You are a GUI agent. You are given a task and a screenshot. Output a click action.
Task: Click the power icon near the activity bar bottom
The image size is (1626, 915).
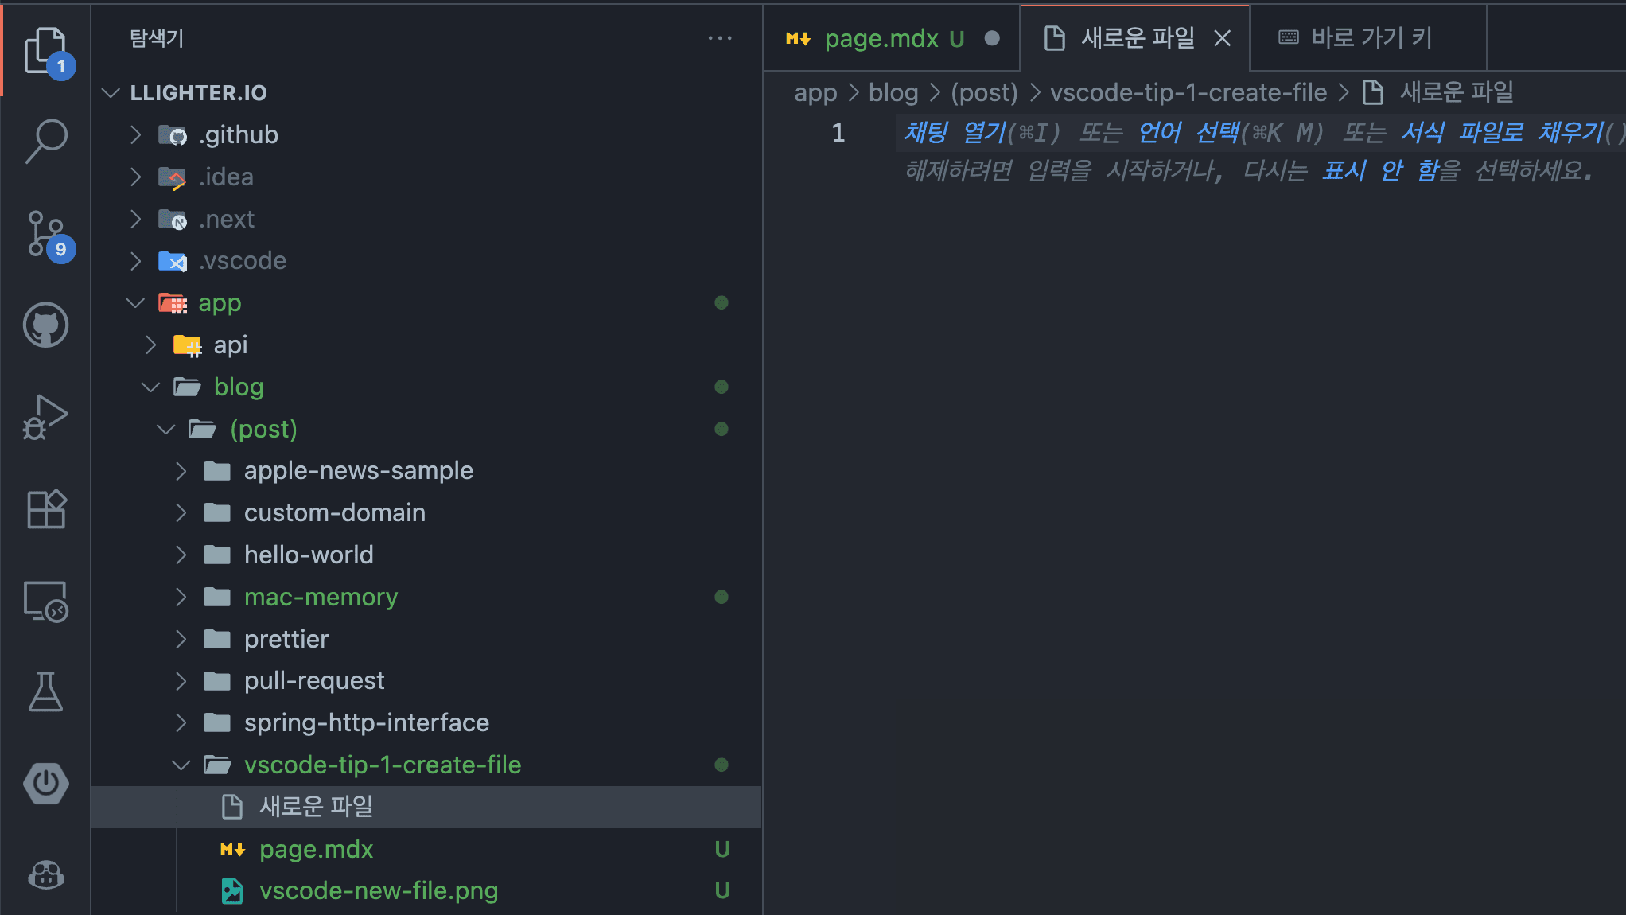(x=45, y=784)
